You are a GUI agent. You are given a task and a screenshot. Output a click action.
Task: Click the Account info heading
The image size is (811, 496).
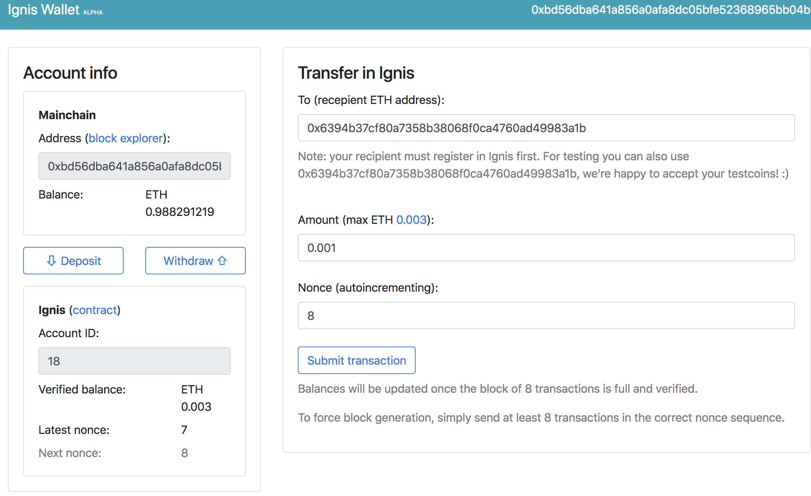(70, 73)
